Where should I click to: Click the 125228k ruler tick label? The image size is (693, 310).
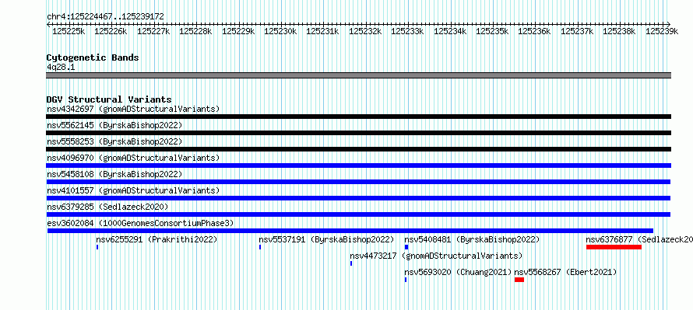[195, 31]
